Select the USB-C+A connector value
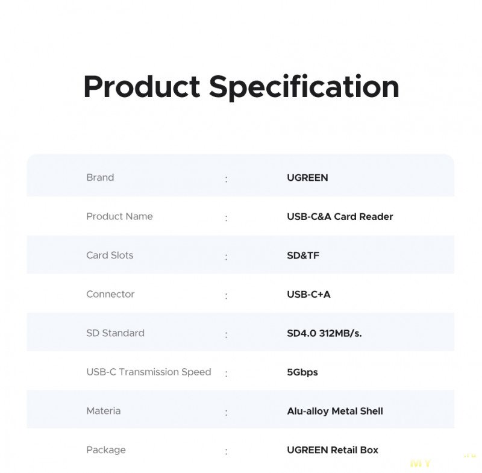482x473 pixels. coord(308,295)
